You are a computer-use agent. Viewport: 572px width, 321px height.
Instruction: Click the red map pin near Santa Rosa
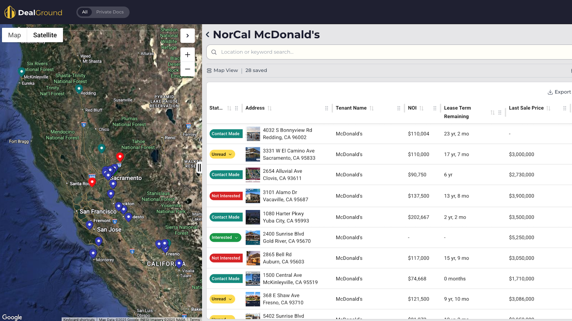92,182
